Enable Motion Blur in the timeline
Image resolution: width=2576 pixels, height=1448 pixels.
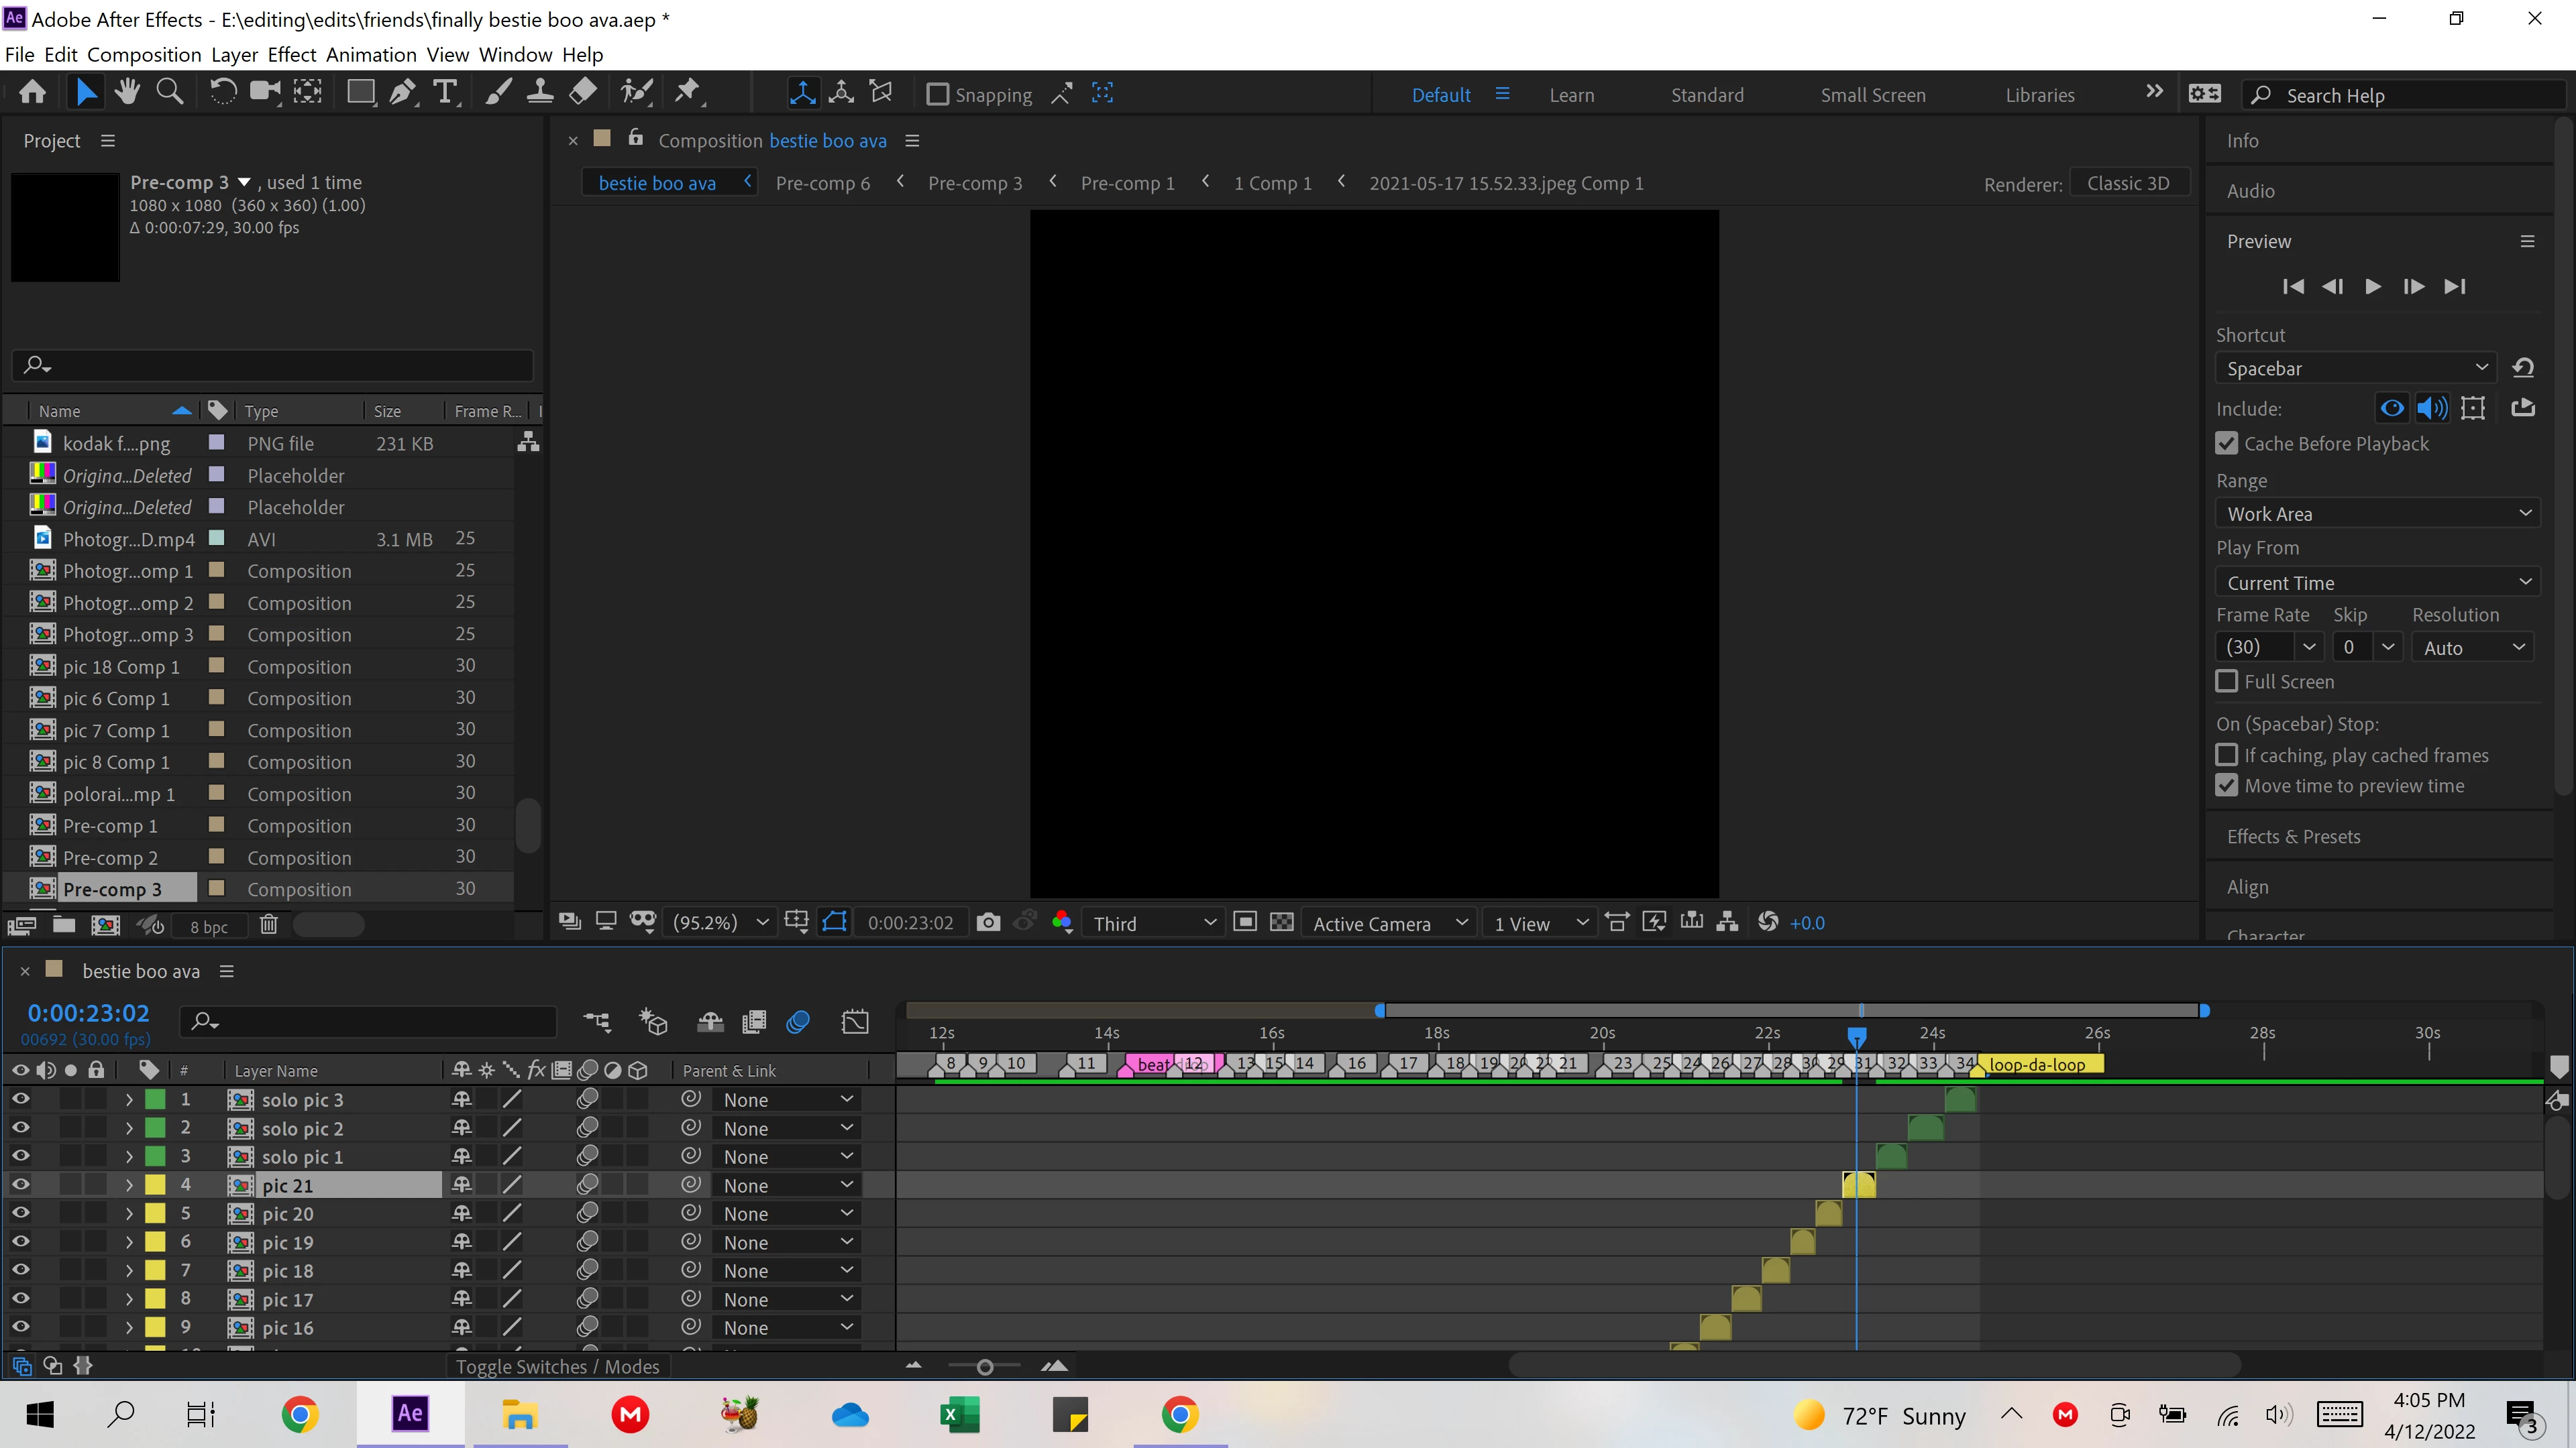pyautogui.click(x=797, y=1021)
